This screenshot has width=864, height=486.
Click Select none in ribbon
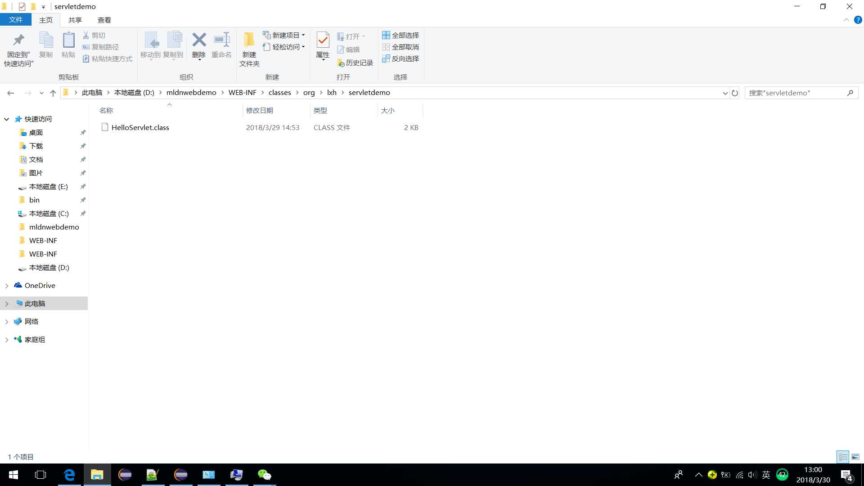coord(400,47)
